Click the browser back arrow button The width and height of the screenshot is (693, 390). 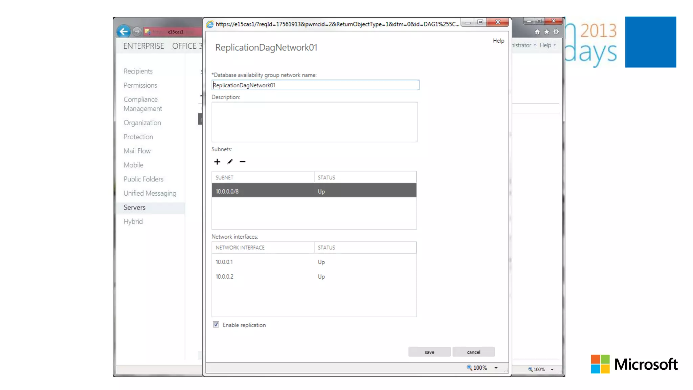[x=124, y=31]
